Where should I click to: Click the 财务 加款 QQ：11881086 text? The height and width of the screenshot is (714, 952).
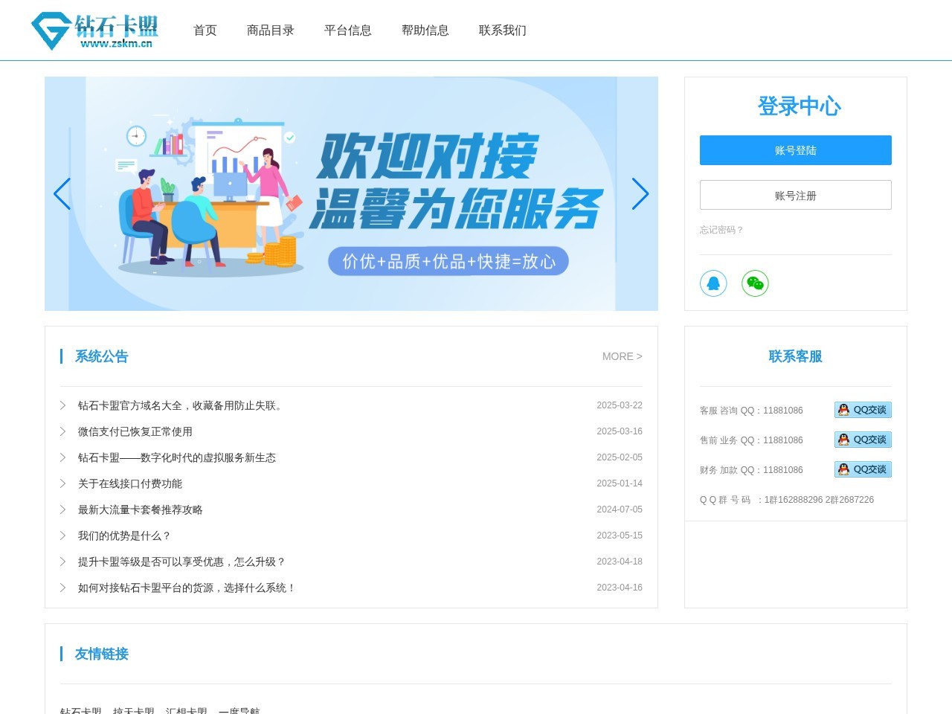(x=751, y=470)
